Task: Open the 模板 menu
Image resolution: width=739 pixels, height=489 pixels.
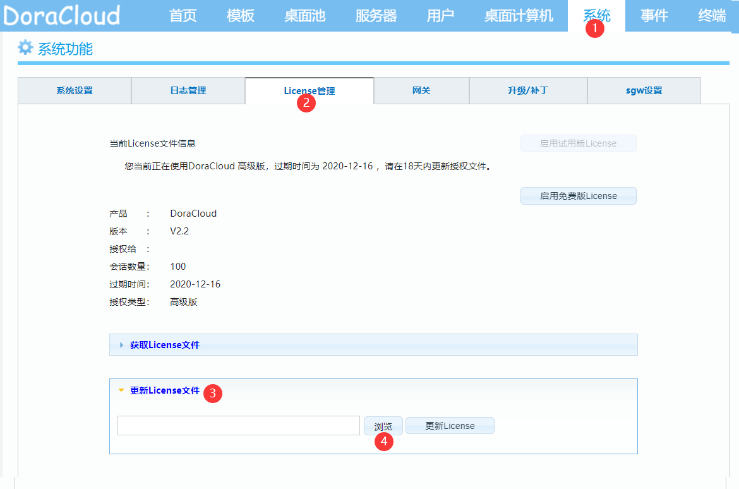Action: click(x=241, y=16)
